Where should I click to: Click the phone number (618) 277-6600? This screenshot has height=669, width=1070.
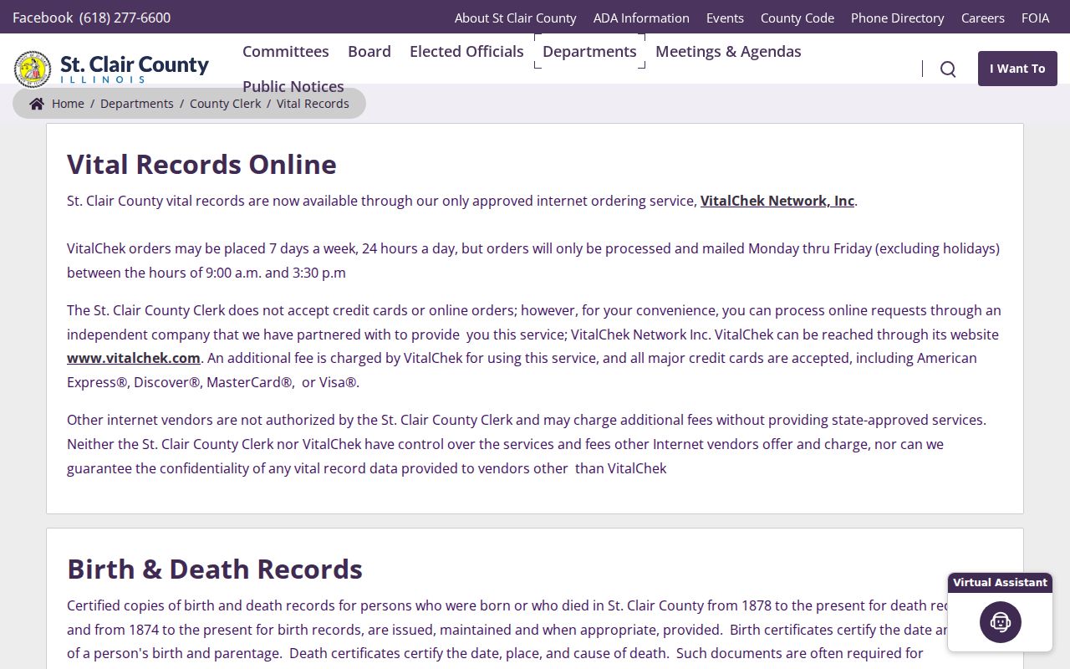[x=125, y=18]
